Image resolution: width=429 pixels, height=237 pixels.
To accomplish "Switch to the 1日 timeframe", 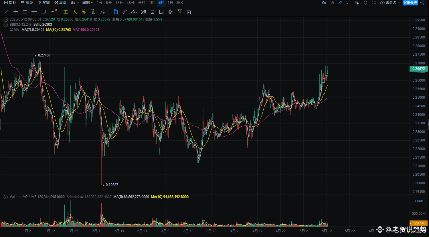I will 170,3.
